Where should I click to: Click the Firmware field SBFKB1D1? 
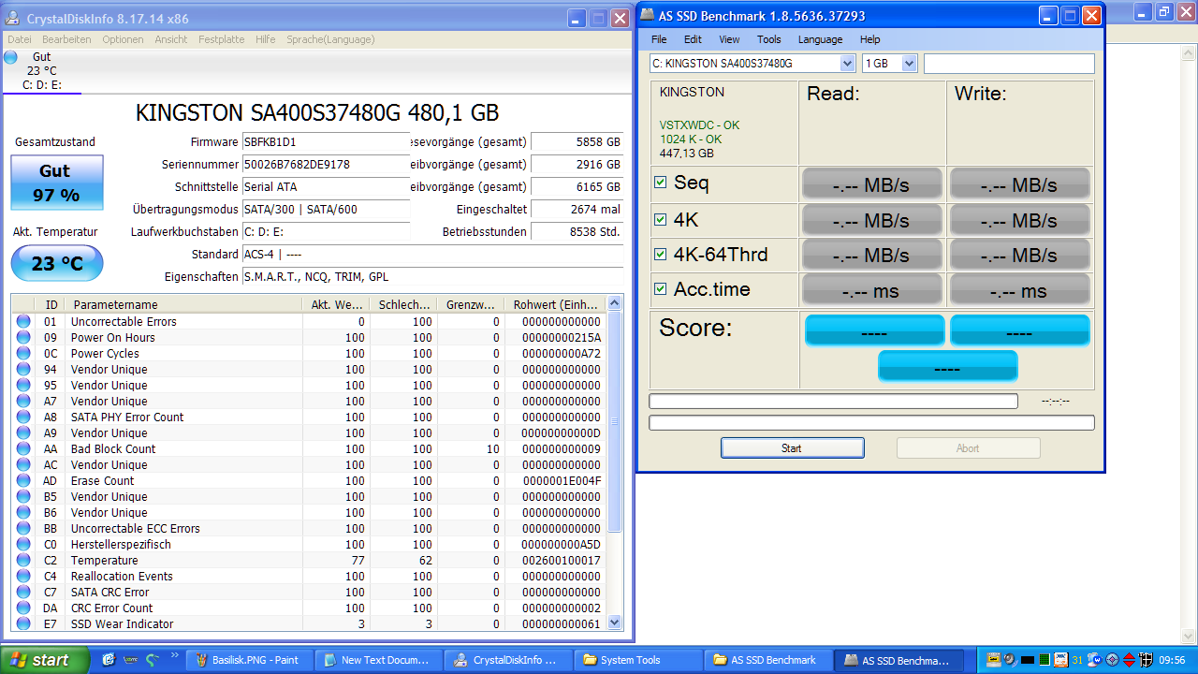[x=324, y=142]
